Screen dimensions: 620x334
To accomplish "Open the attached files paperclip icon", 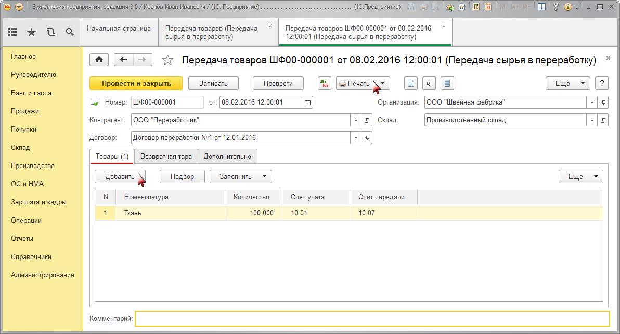I will point(429,83).
